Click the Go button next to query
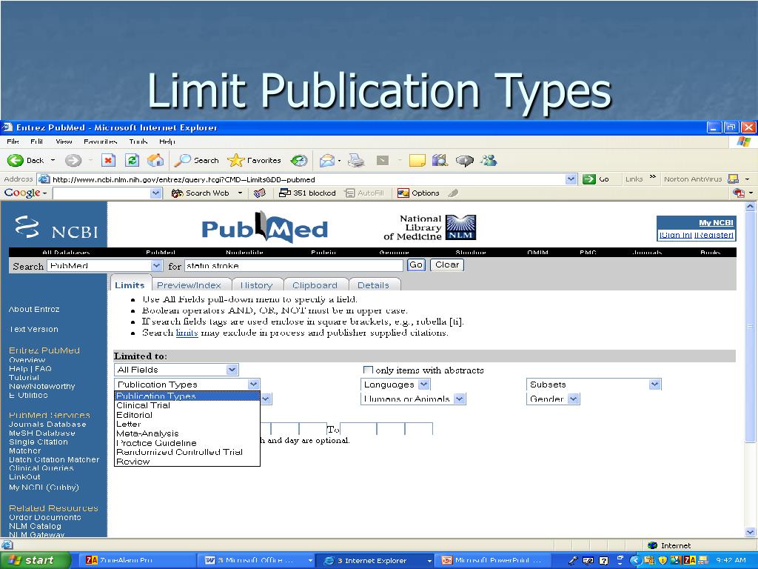Viewport: 758px width, 569px height. coord(416,264)
